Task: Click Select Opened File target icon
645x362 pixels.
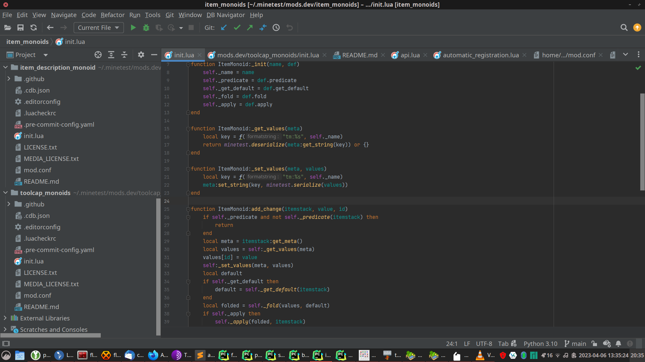Action: [x=98, y=55]
